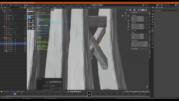Open the Physics properties tab
This screenshot has height=101, width=179.
pyautogui.click(x=152, y=36)
